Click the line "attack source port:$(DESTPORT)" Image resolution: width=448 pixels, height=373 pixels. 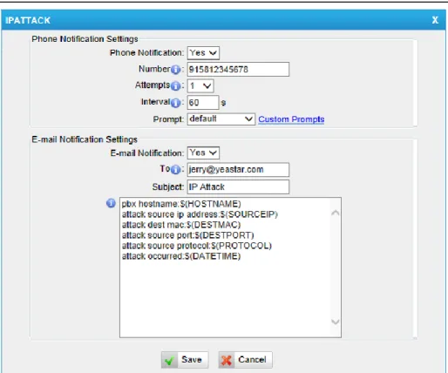(188, 235)
